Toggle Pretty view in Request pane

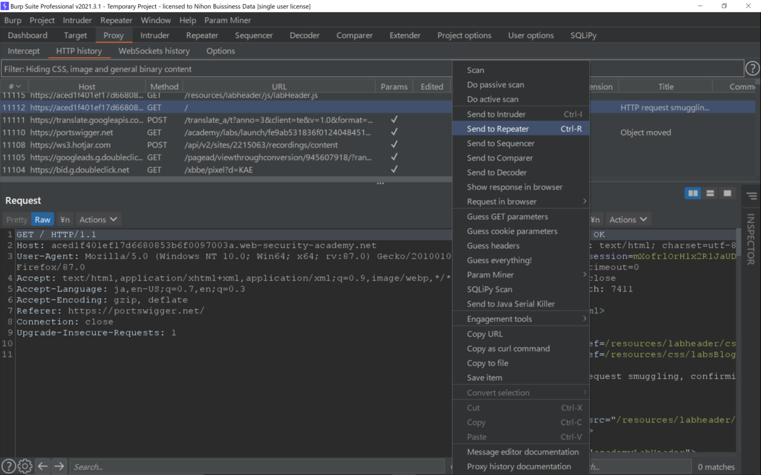click(x=16, y=220)
